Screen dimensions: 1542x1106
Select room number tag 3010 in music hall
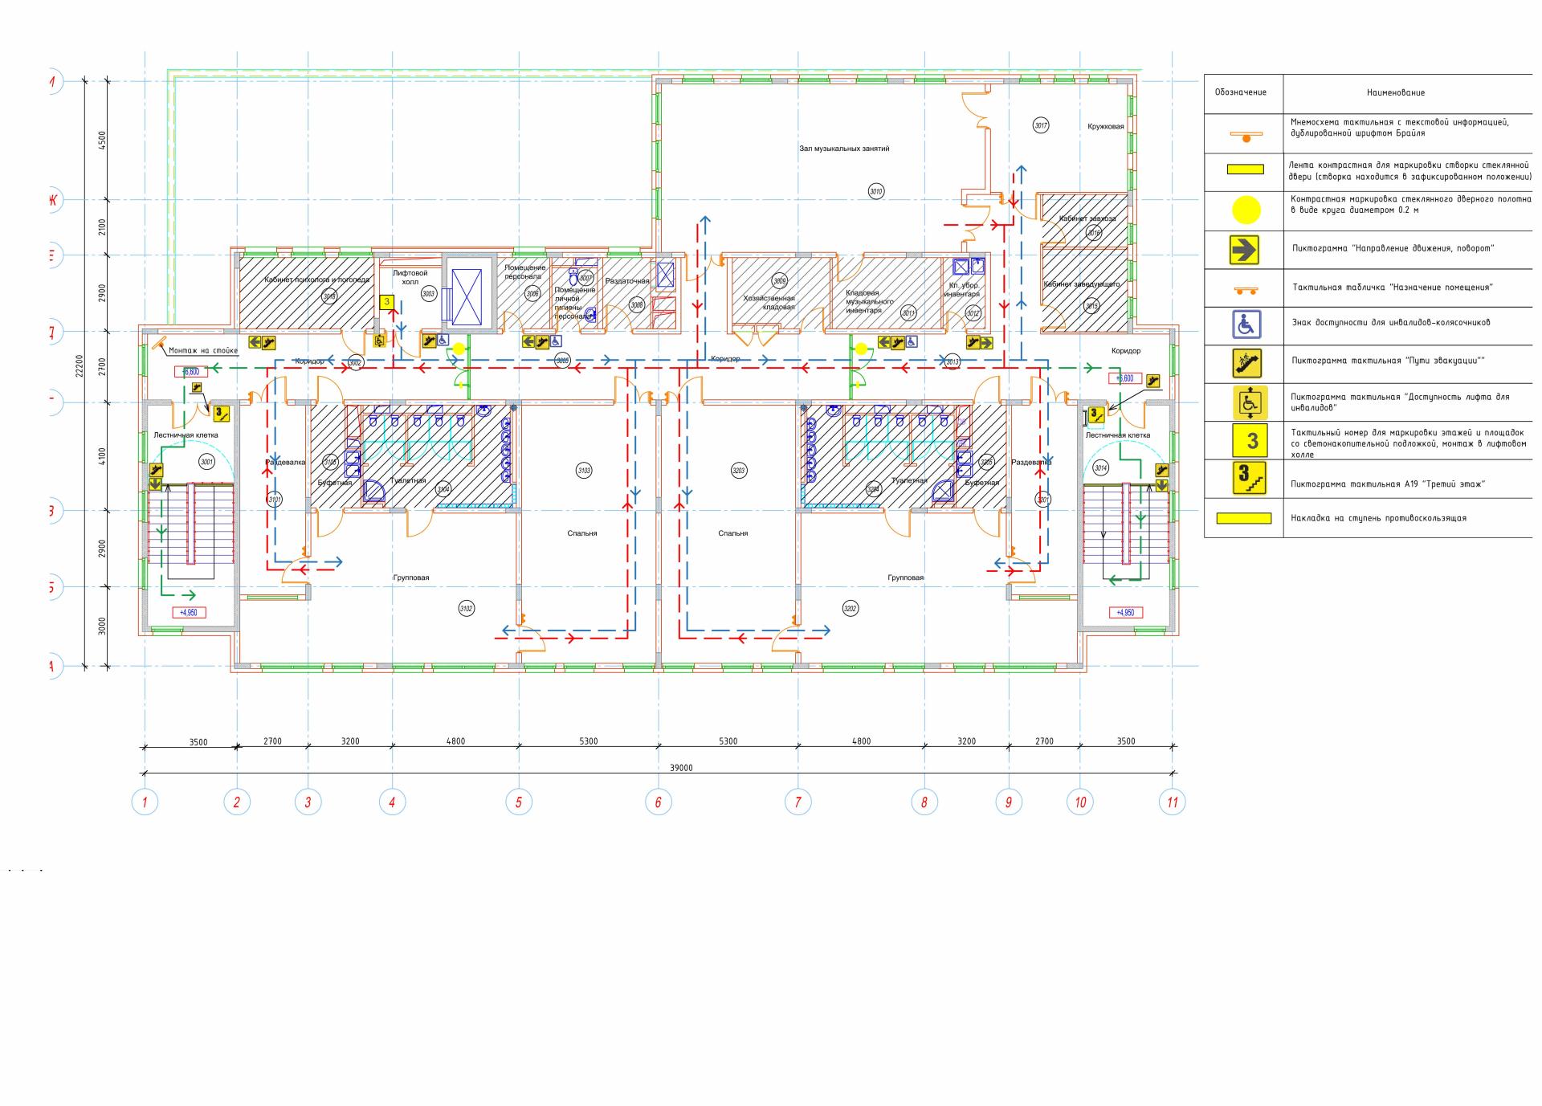click(x=875, y=191)
